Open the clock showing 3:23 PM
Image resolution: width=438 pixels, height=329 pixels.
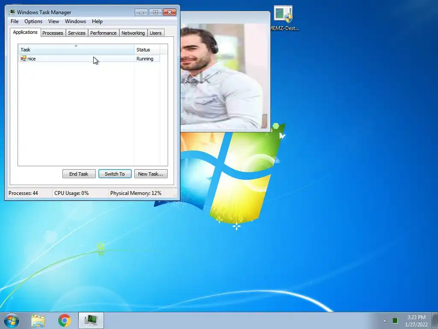(x=416, y=320)
